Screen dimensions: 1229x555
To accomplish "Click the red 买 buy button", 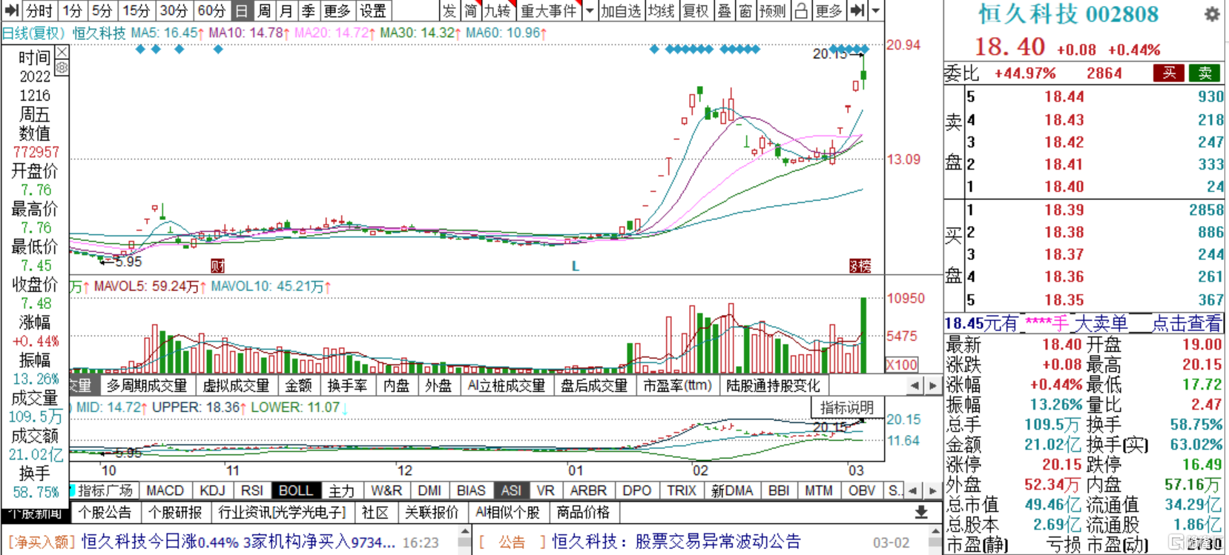I will pyautogui.click(x=1169, y=73).
